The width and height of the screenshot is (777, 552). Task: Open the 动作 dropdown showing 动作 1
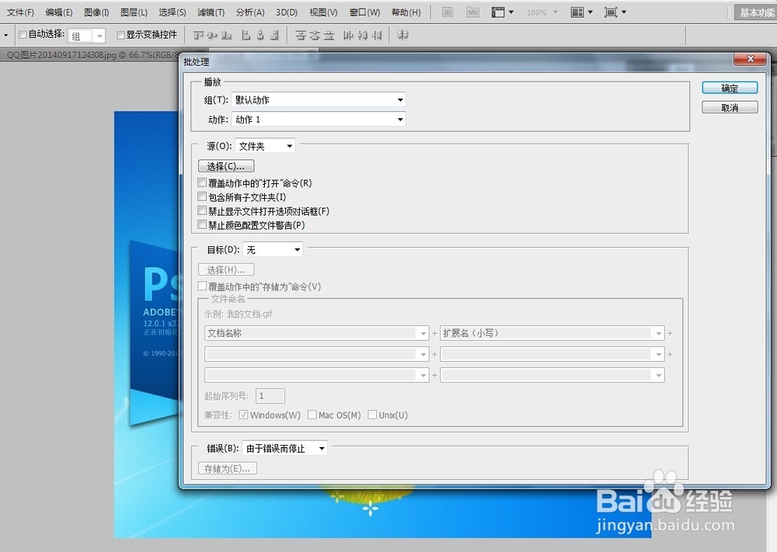(x=319, y=119)
